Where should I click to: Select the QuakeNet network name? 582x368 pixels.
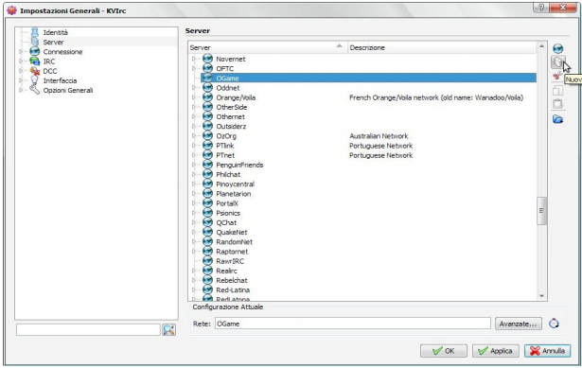pyautogui.click(x=232, y=232)
